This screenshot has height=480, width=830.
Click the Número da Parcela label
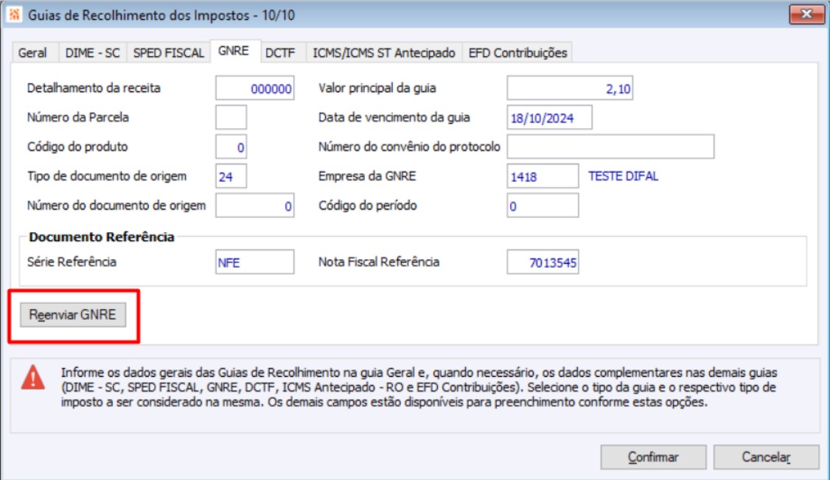[78, 117]
